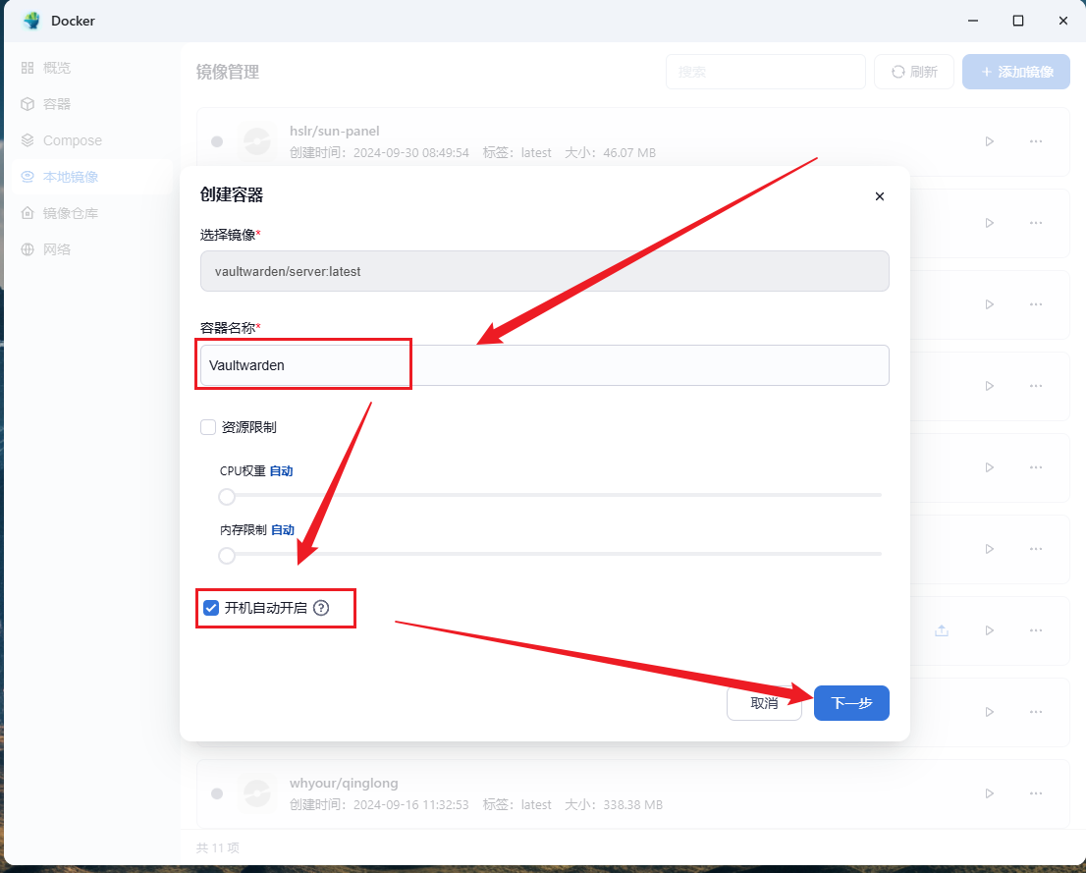
Task: Click the 容器名称 input field
Action: pos(545,365)
